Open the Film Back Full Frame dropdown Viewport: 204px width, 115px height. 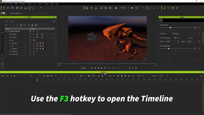[186, 34]
